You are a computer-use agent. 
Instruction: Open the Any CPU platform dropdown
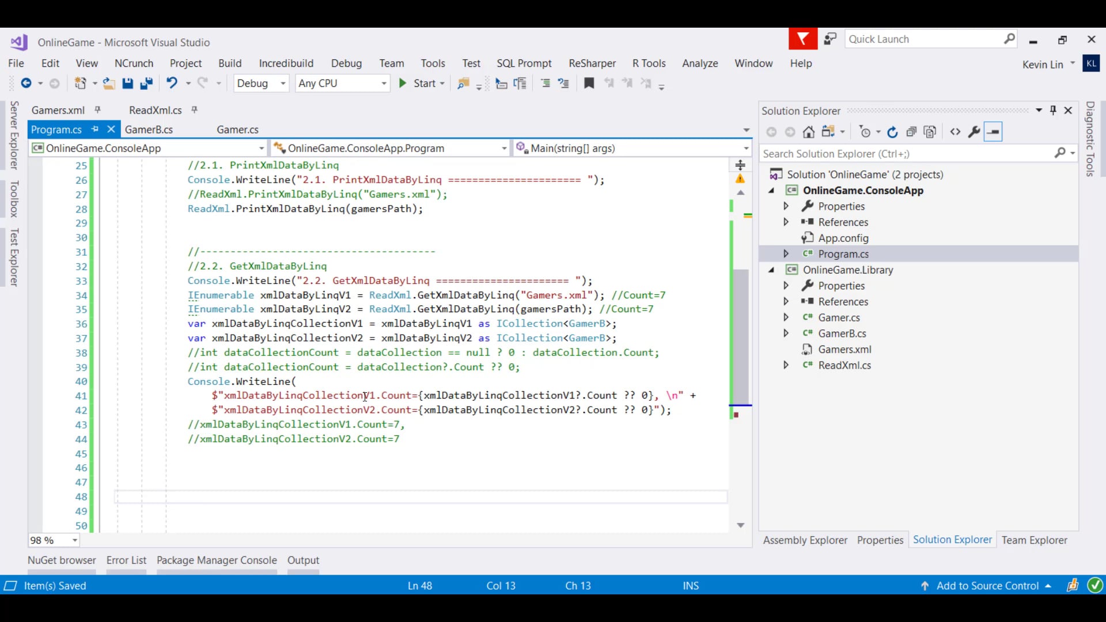[x=342, y=84]
